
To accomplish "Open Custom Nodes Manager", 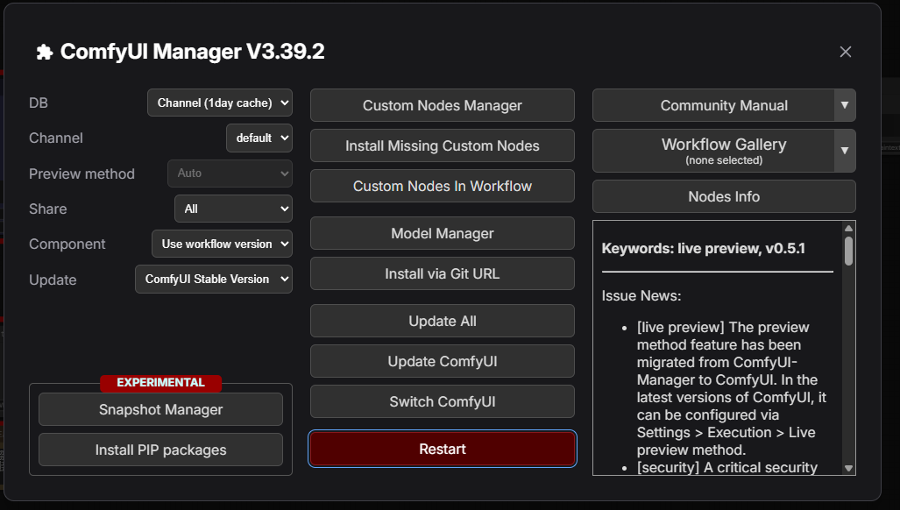I will click(x=442, y=105).
